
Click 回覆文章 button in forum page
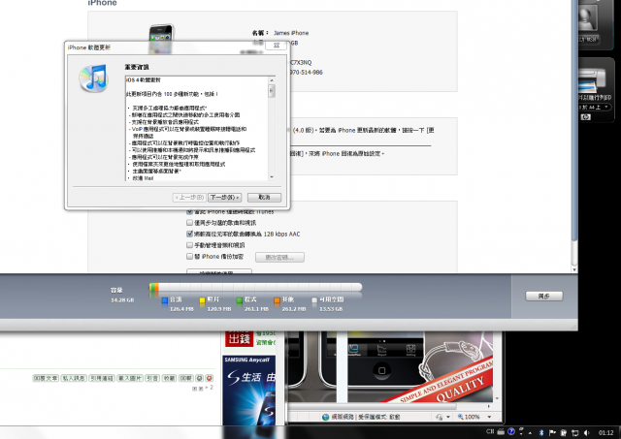point(46,379)
